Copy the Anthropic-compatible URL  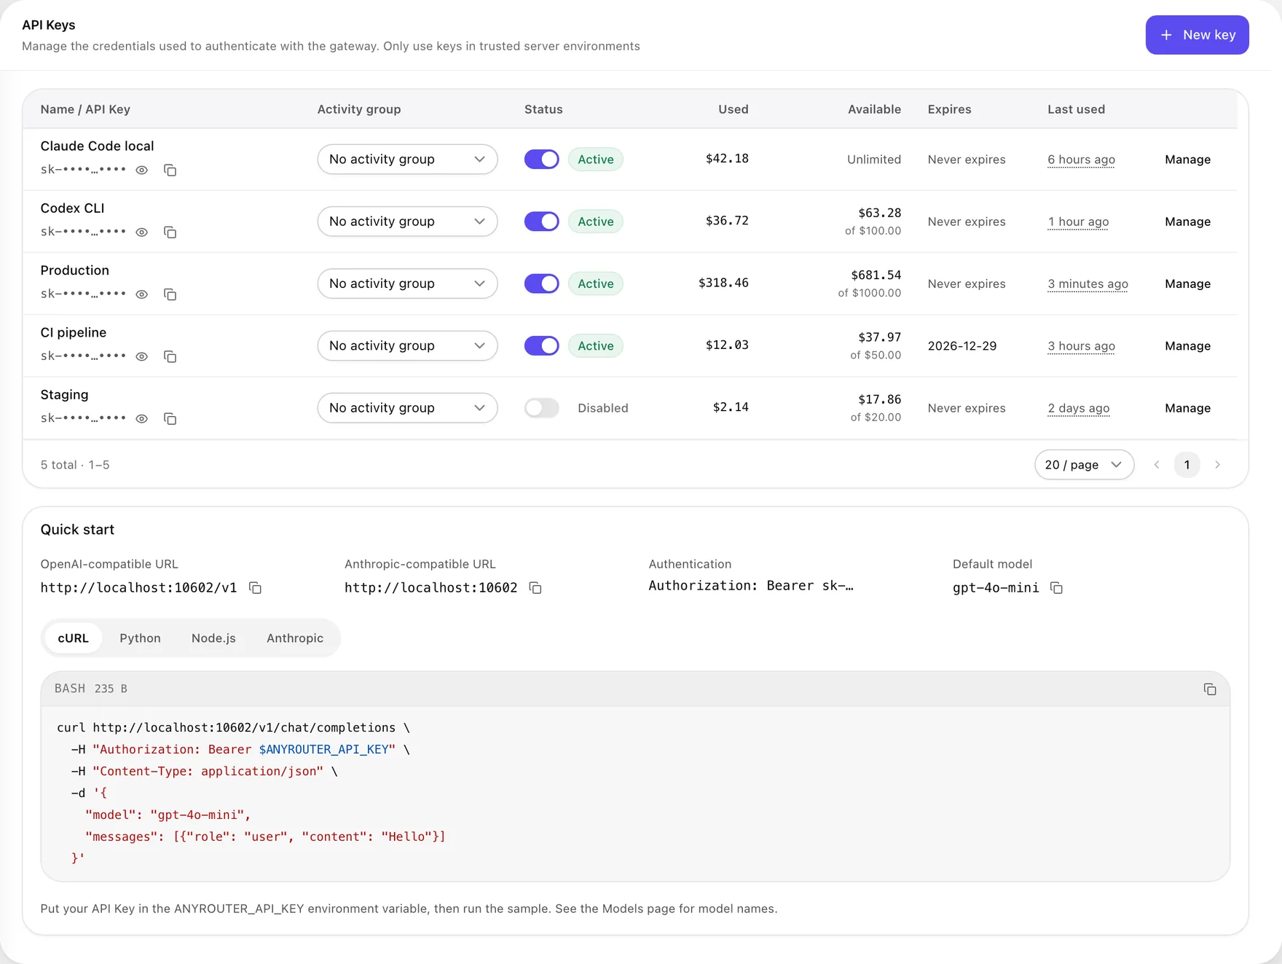click(535, 587)
